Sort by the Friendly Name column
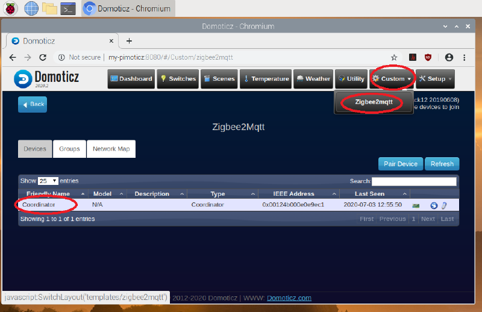Screen dimensions: 482x312 point(54,194)
